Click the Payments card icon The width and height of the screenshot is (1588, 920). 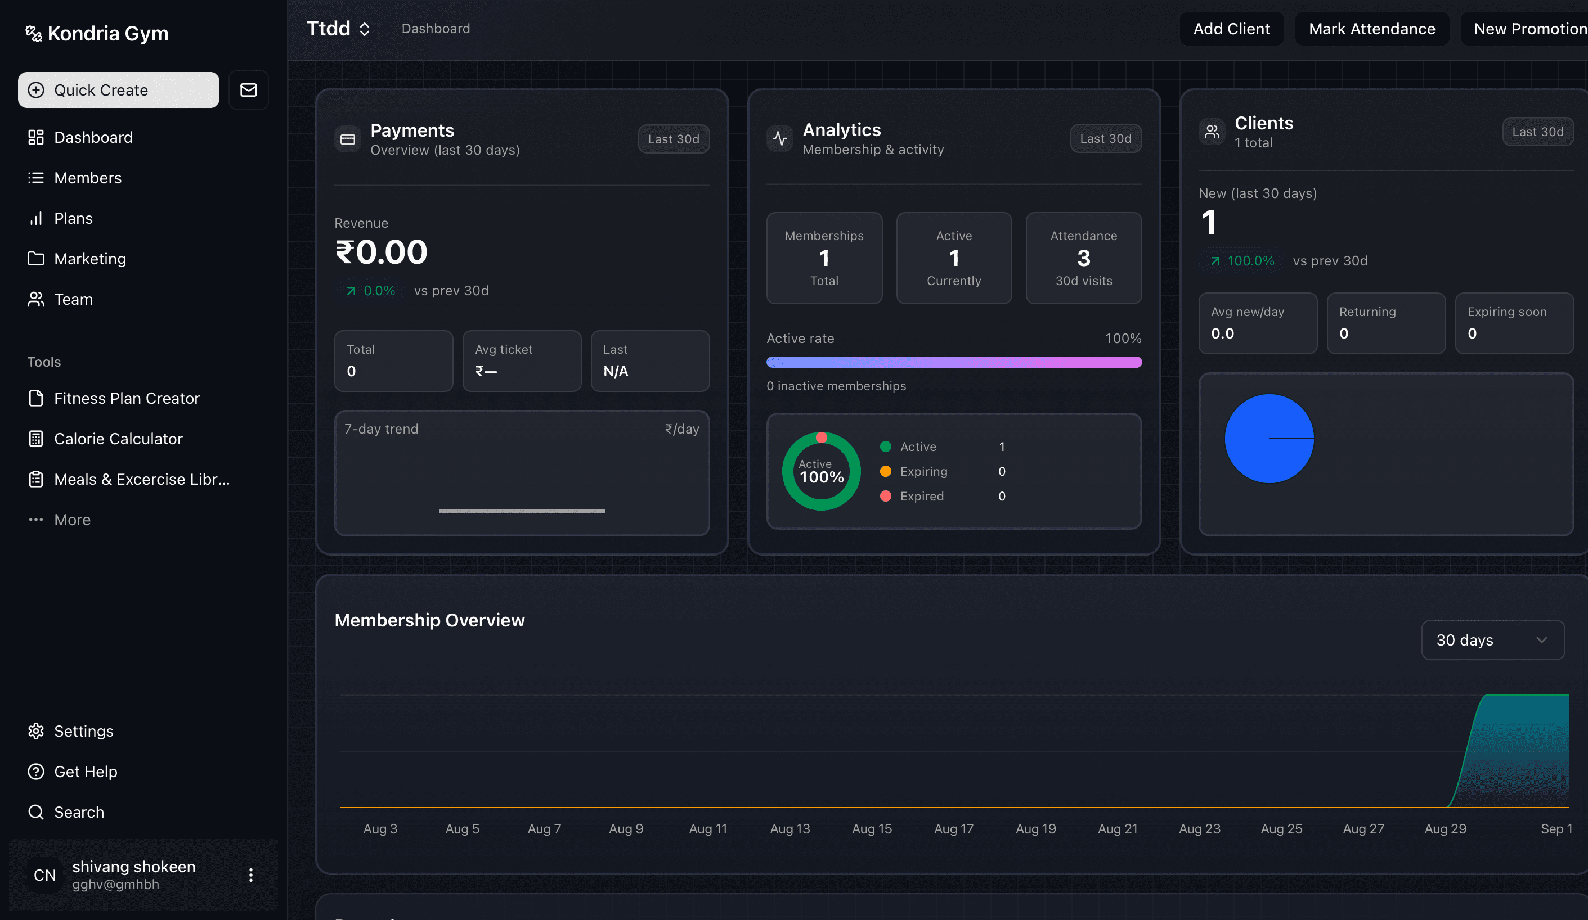pos(348,139)
